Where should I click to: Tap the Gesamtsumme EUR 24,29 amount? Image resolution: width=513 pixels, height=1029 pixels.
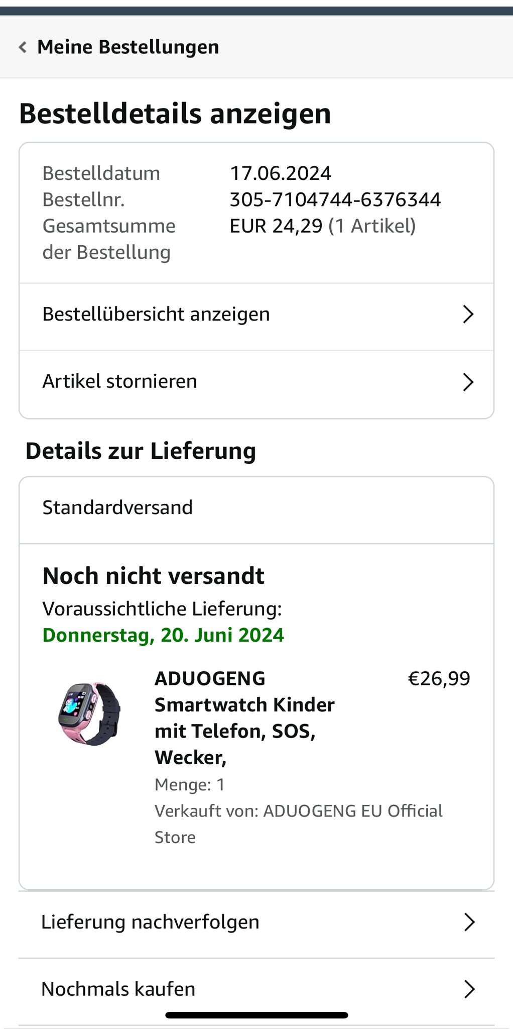pyautogui.click(x=276, y=227)
